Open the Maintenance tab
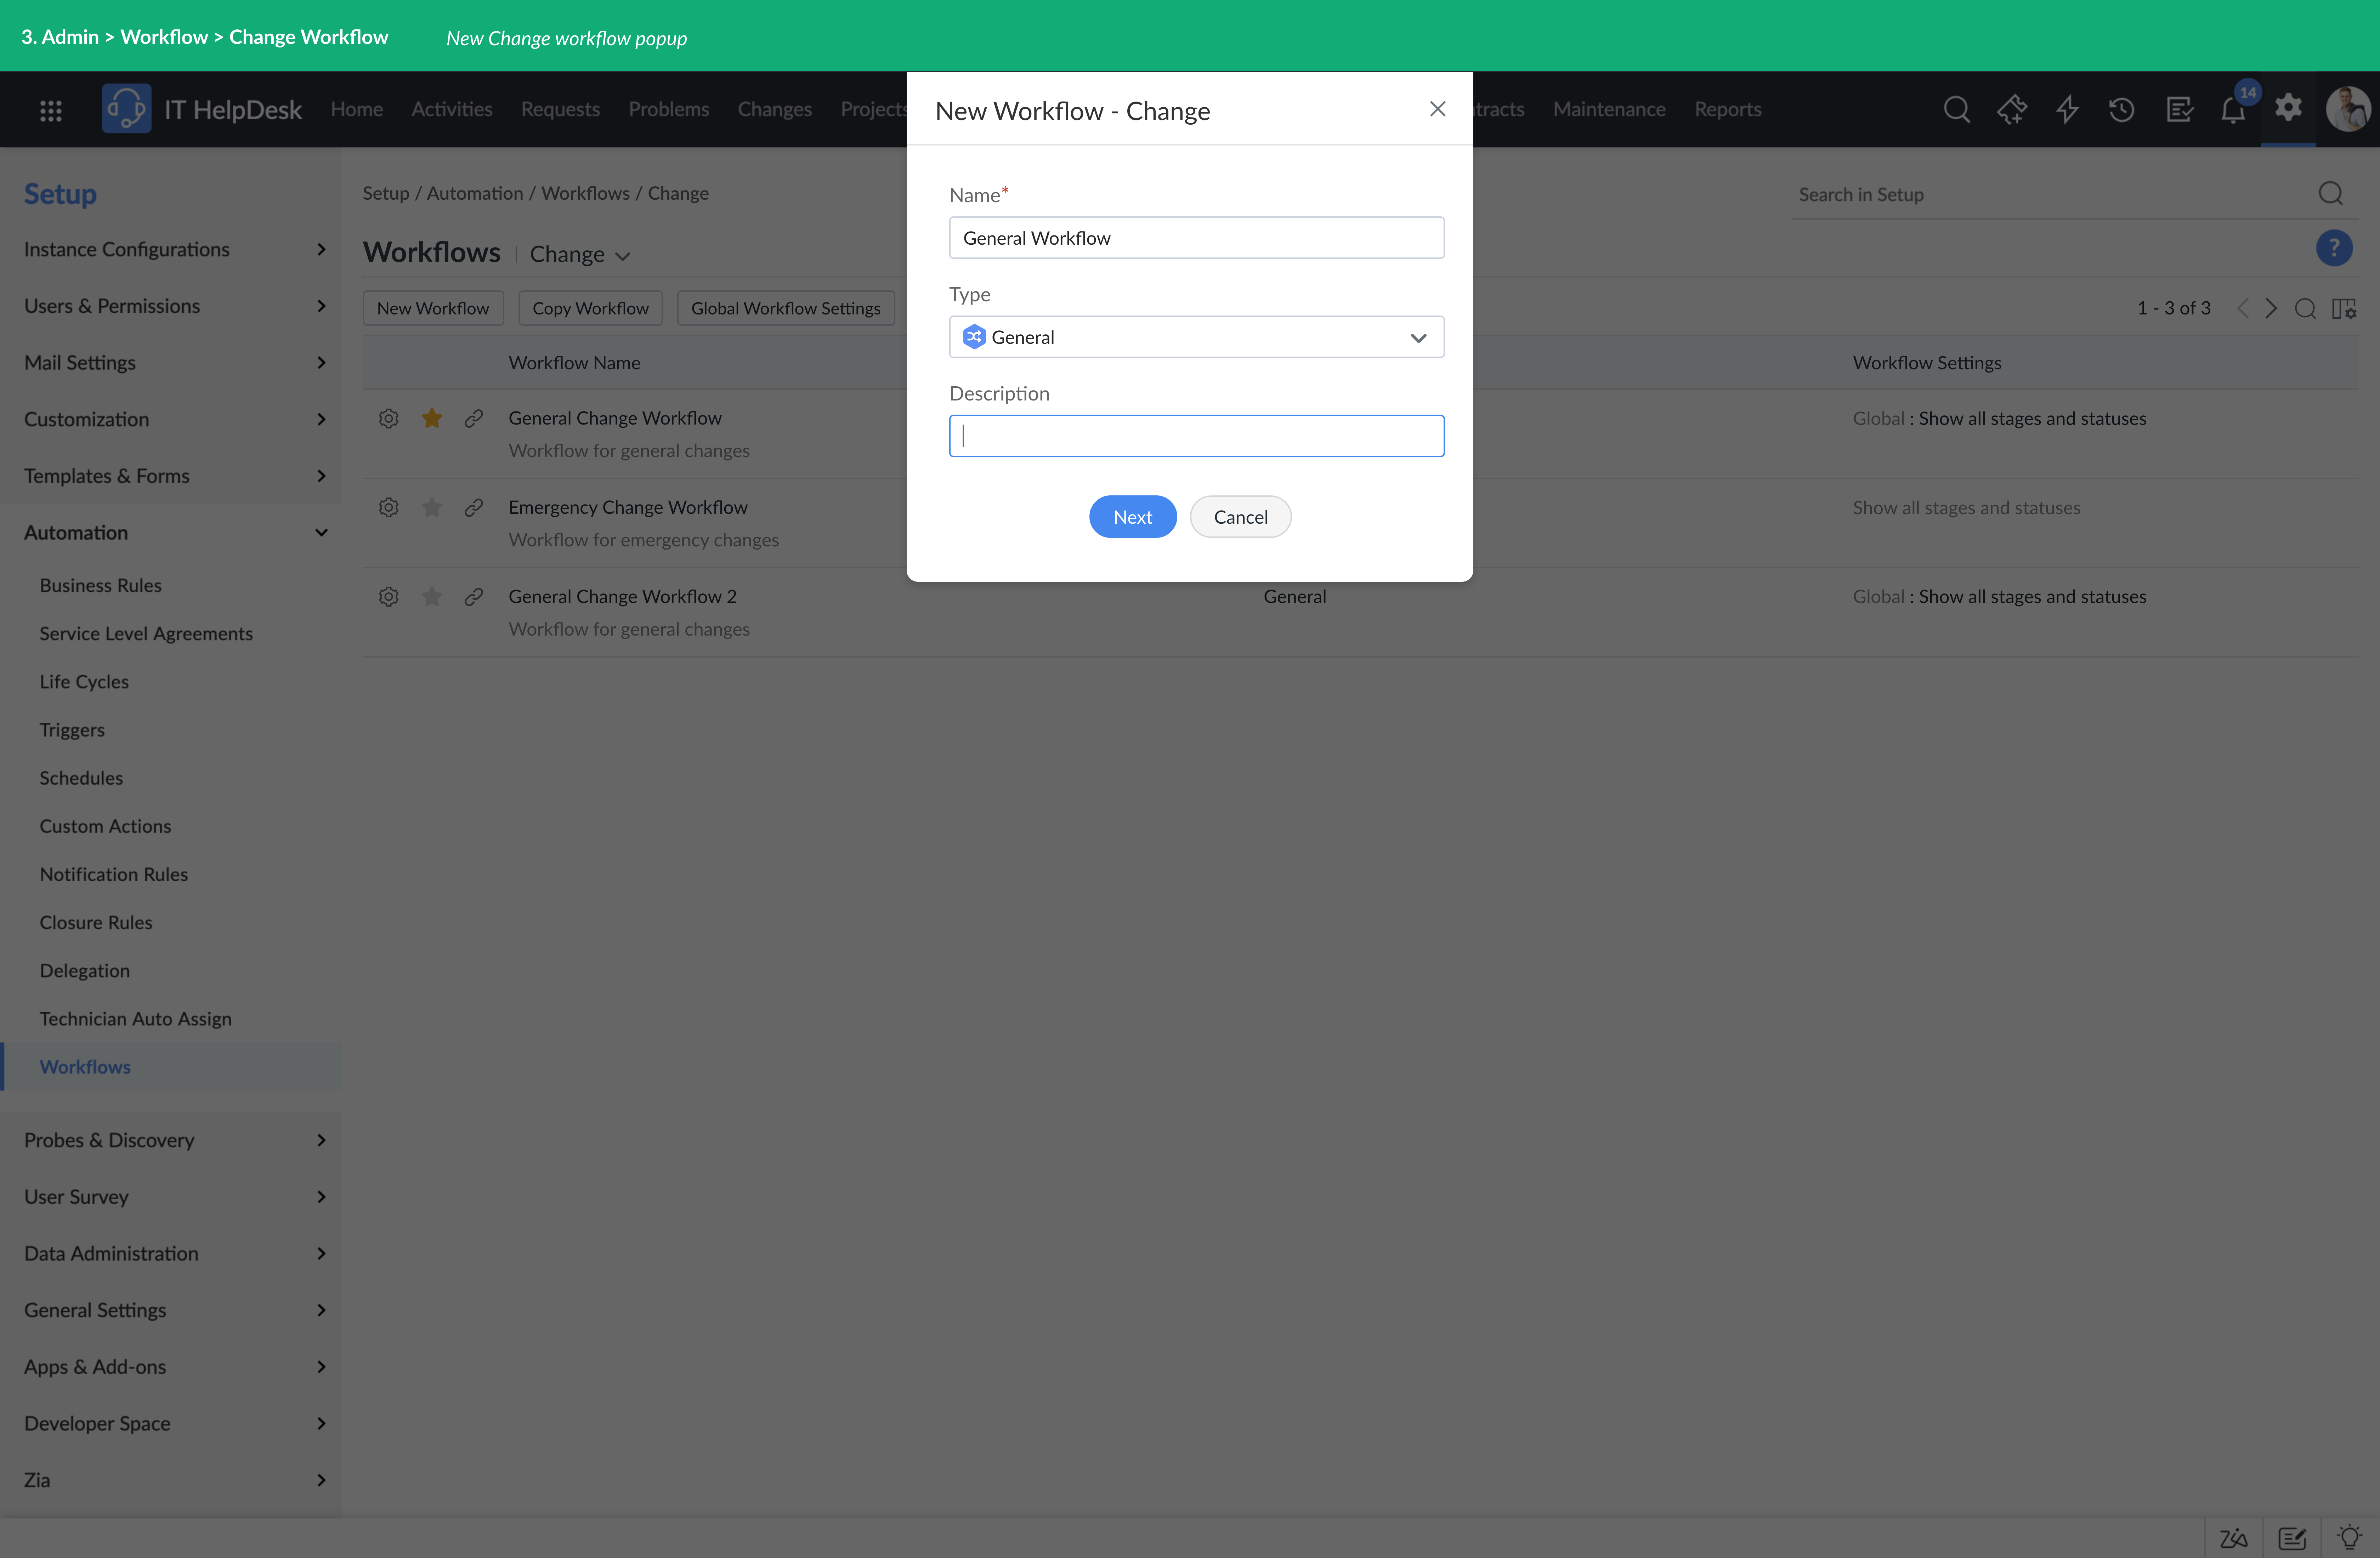 (x=1609, y=109)
